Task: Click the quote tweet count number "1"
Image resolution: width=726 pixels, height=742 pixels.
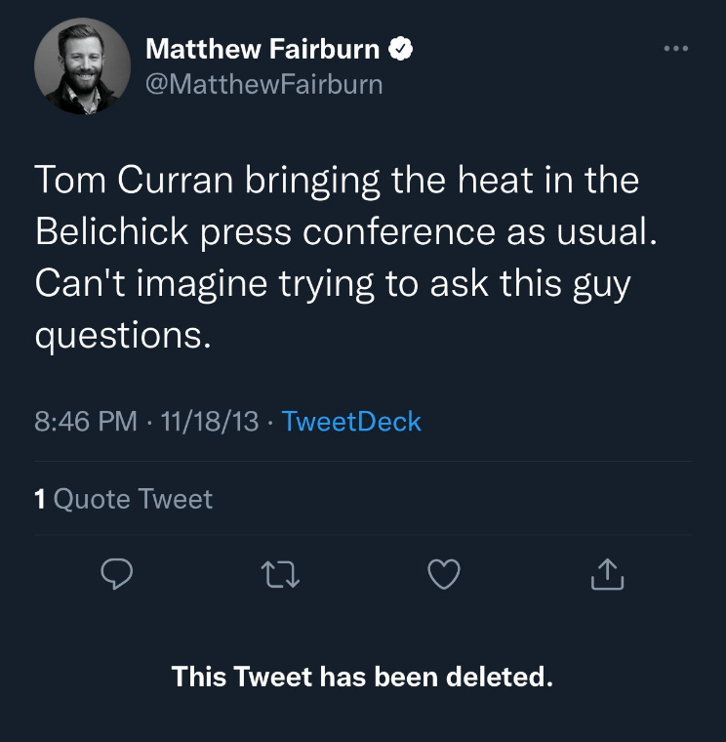Action: (x=40, y=499)
